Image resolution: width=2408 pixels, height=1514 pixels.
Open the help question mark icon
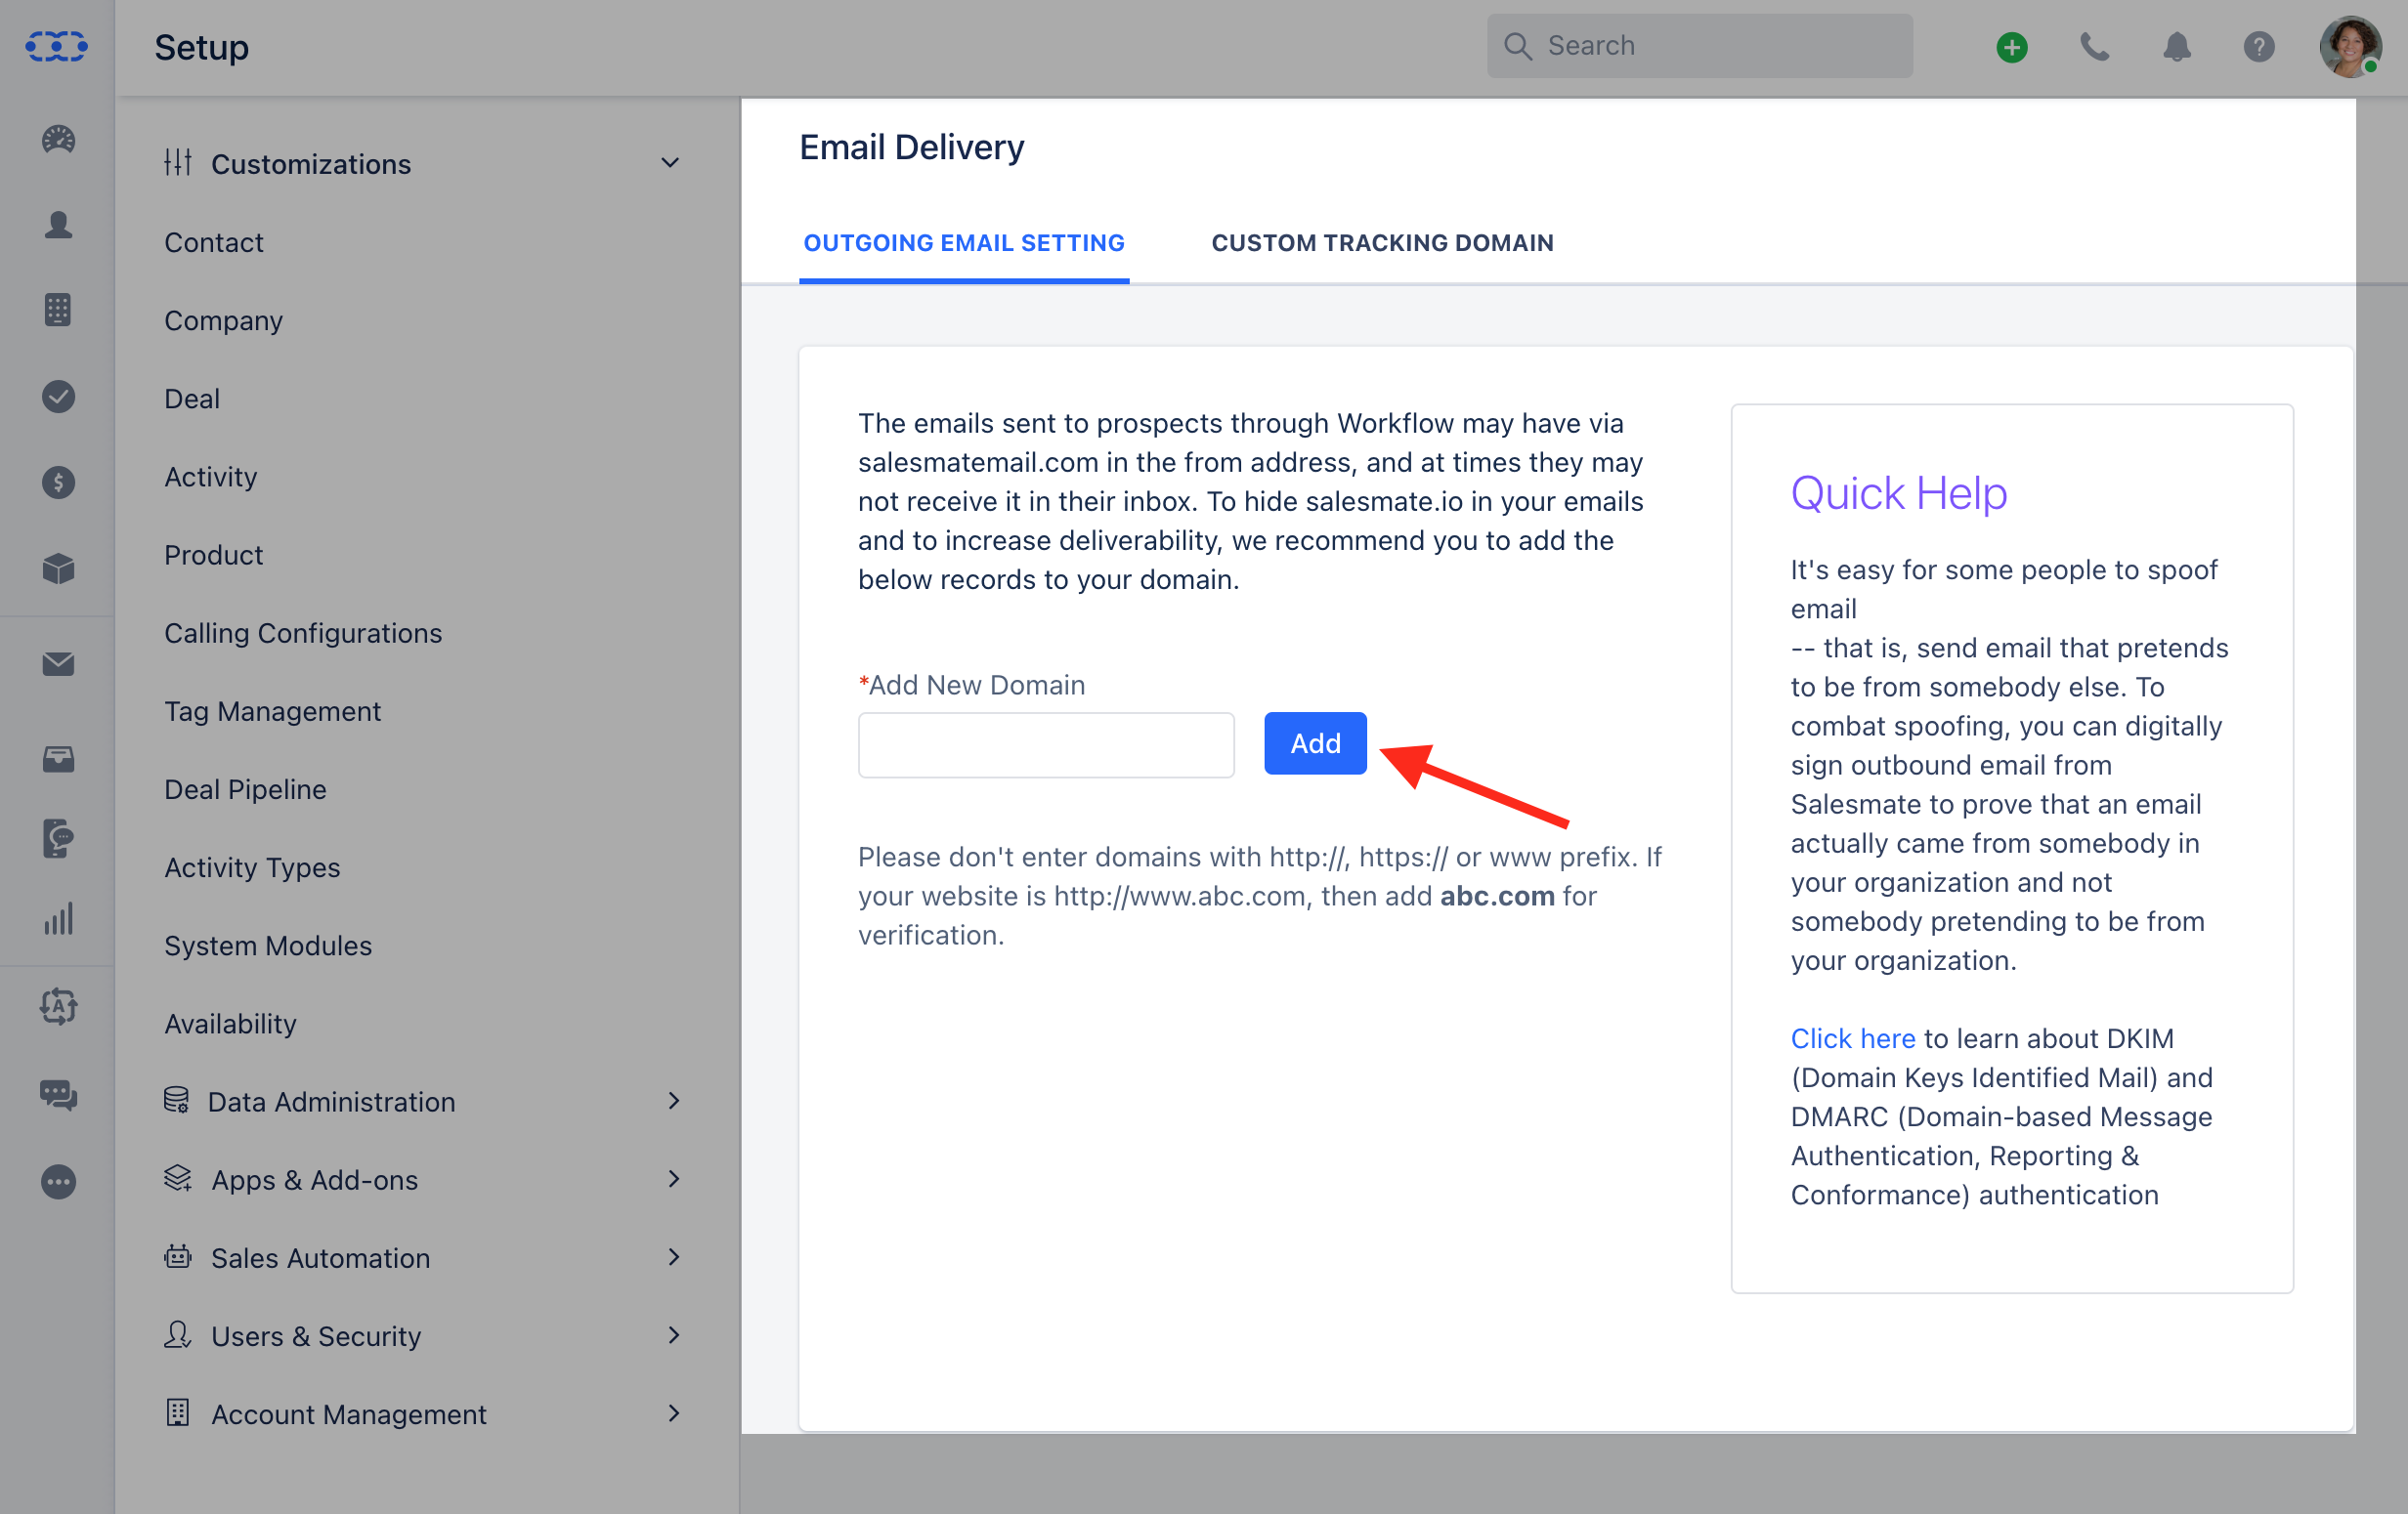2259,47
